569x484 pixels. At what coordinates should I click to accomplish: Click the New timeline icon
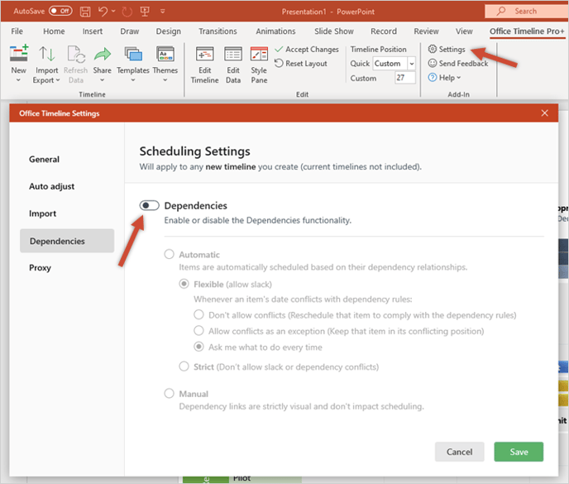[18, 54]
